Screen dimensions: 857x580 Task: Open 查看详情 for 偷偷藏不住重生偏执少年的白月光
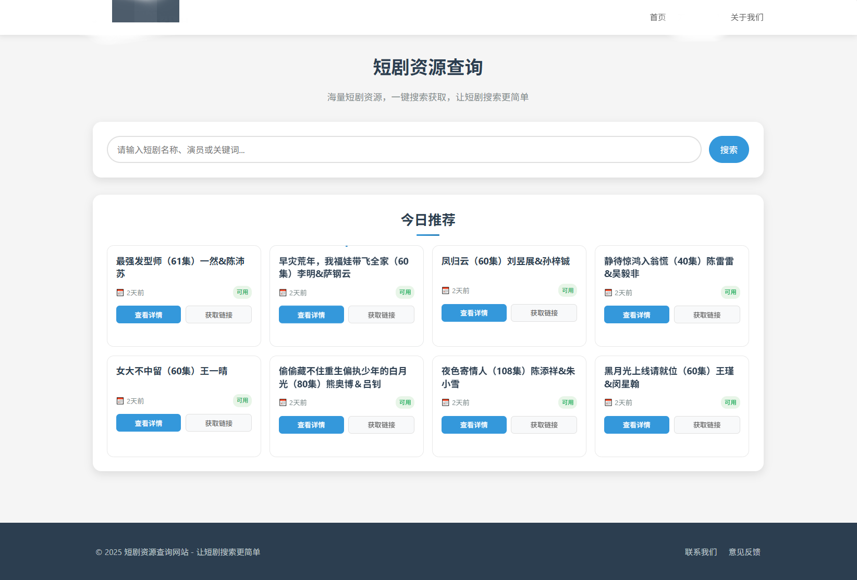(311, 425)
